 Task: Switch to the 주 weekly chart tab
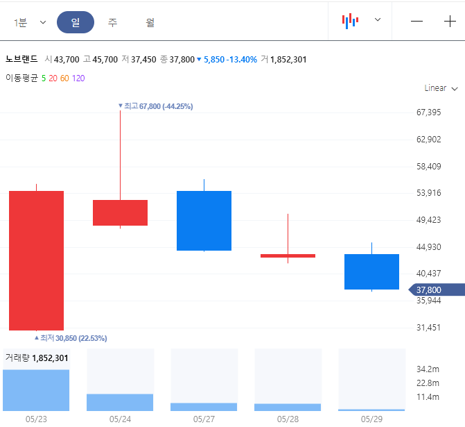pyautogui.click(x=112, y=22)
